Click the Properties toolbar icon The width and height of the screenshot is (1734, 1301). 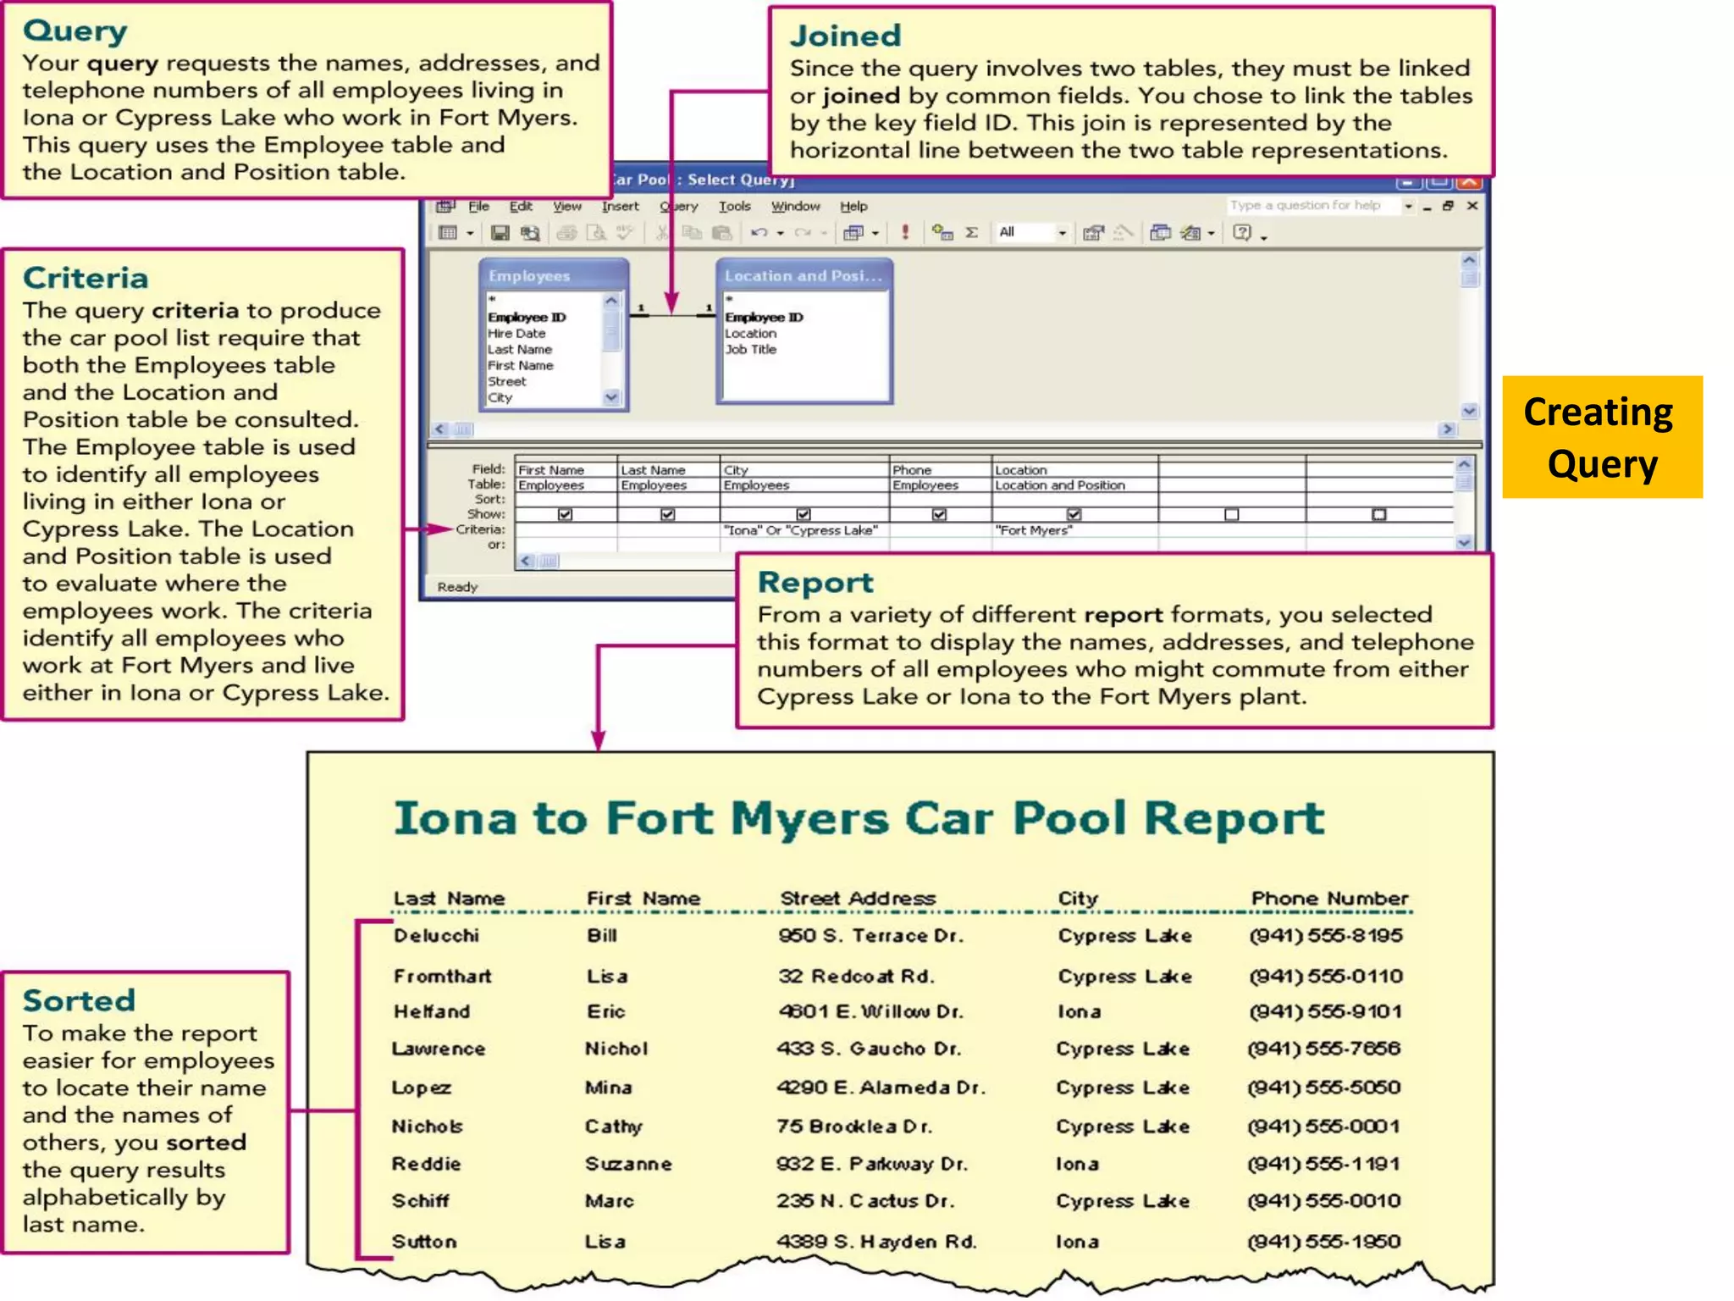(x=1093, y=232)
